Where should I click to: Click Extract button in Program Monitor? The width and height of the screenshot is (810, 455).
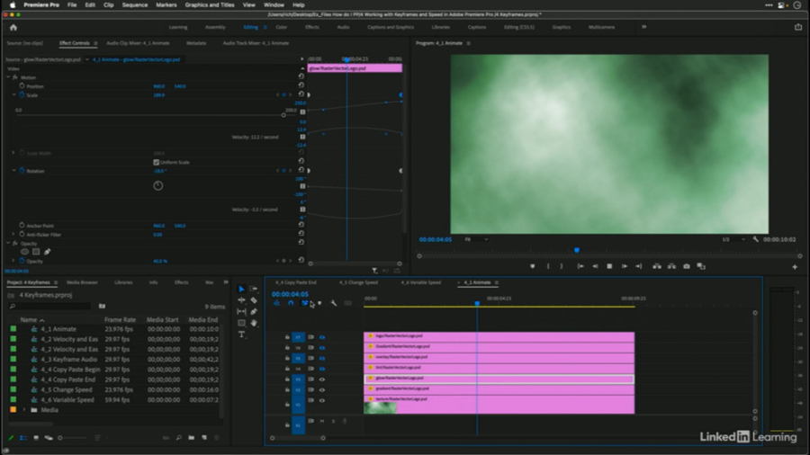[x=671, y=266]
